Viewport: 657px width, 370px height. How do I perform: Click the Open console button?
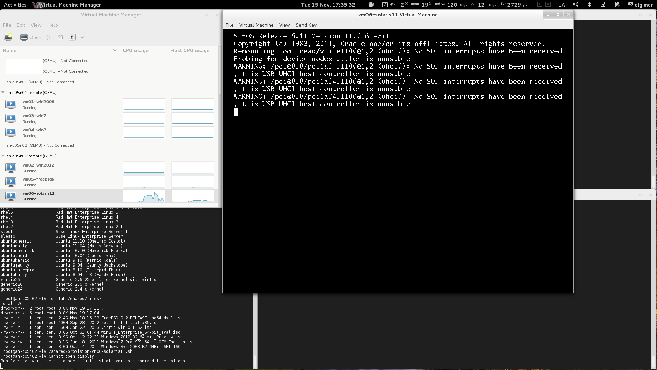point(31,37)
